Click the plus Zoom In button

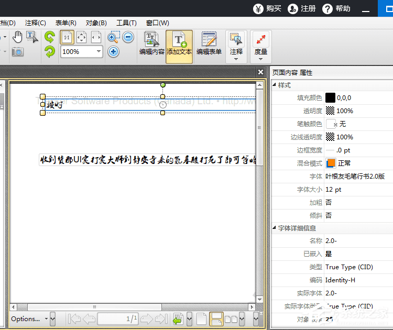point(114,51)
